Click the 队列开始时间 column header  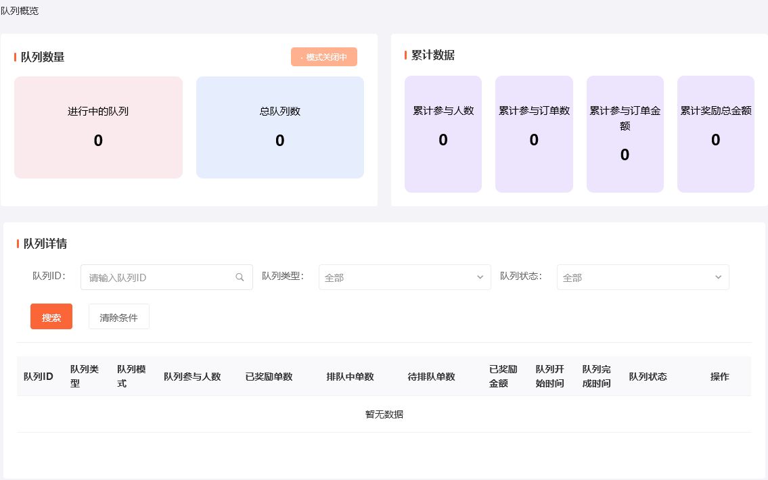point(549,377)
